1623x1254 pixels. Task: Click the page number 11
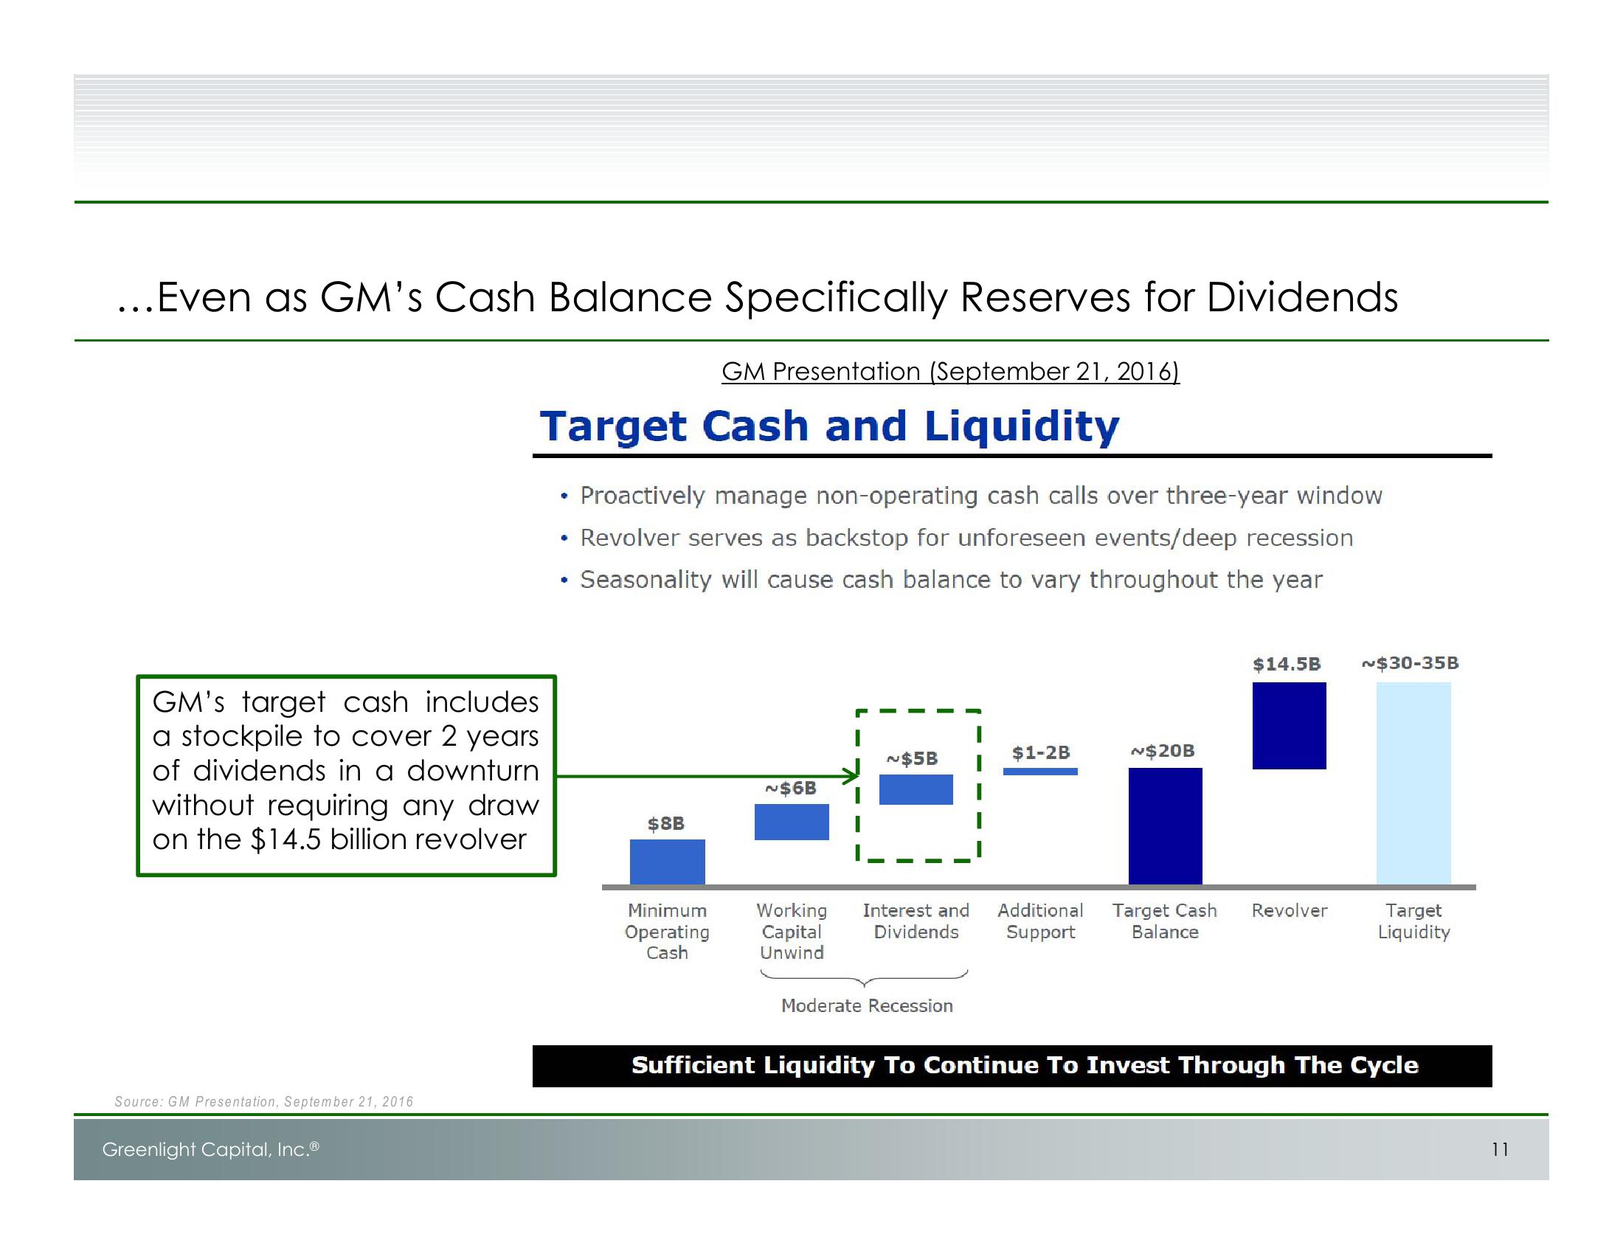1500,1150
